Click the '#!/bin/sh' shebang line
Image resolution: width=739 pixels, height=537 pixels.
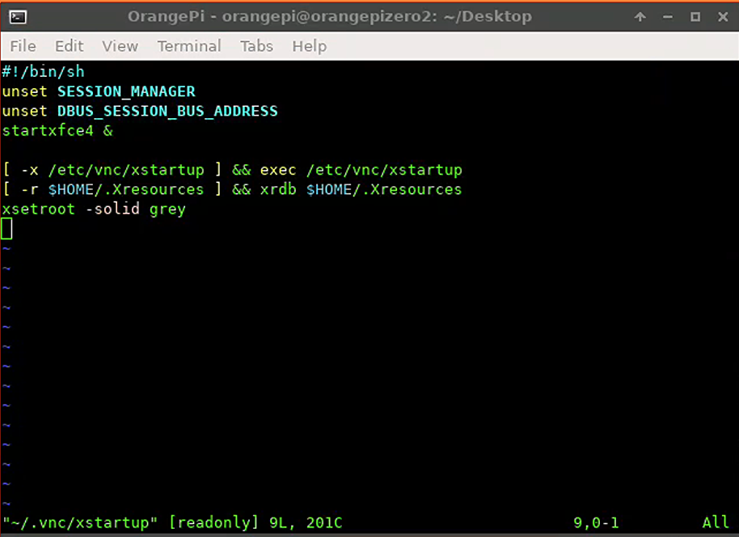coord(44,72)
